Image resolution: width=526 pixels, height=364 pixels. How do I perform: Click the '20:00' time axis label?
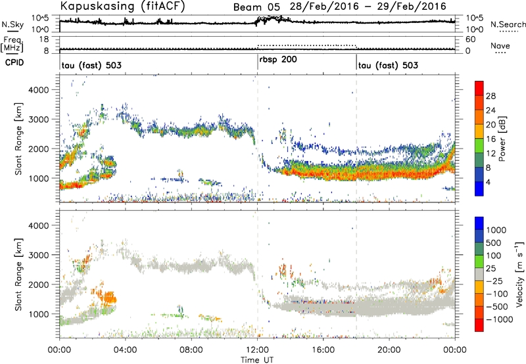coord(389,350)
